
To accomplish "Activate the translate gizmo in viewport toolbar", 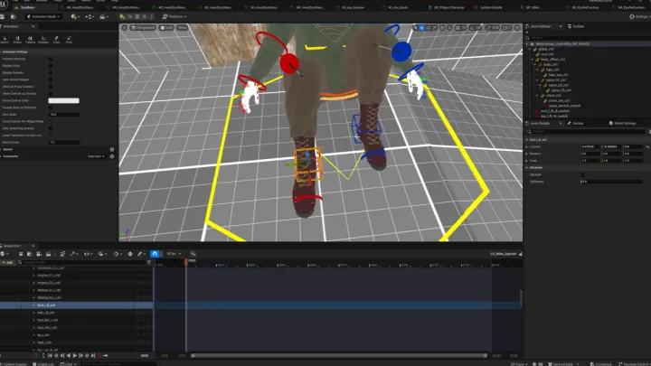I will [422, 28].
